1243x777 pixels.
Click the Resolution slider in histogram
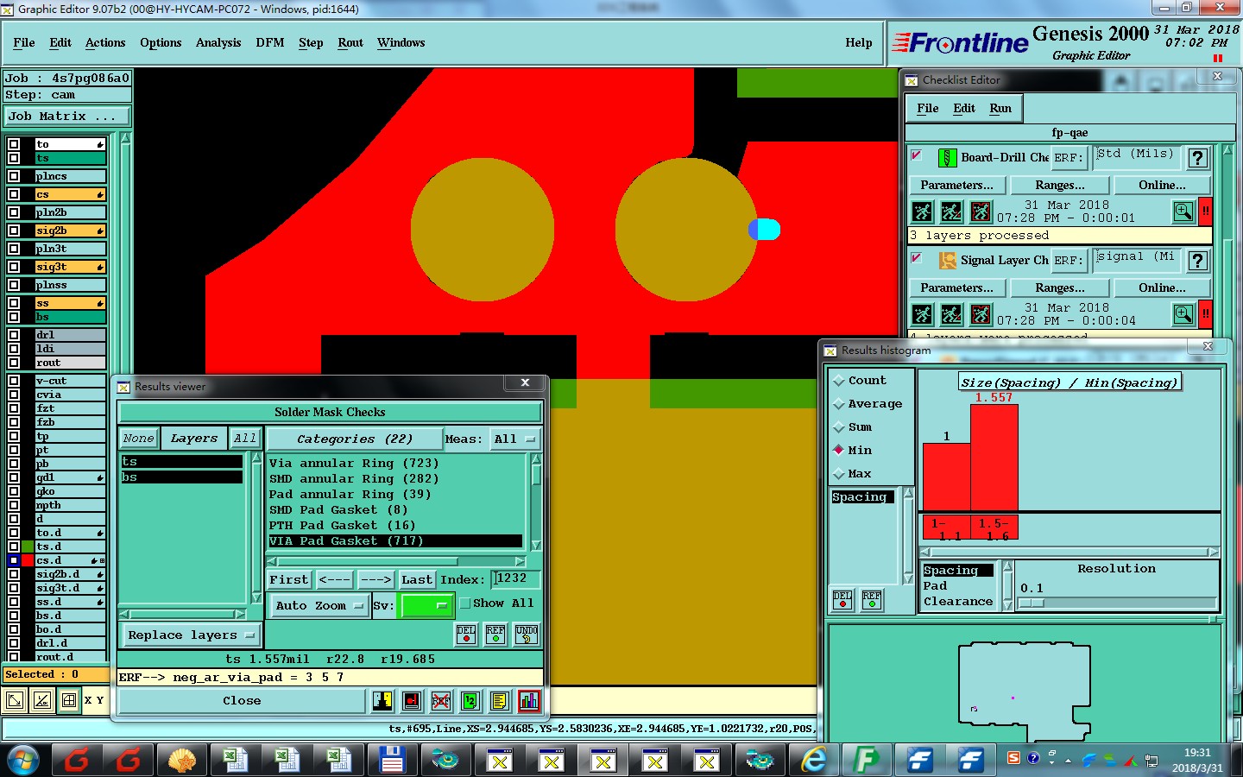(x=1117, y=603)
